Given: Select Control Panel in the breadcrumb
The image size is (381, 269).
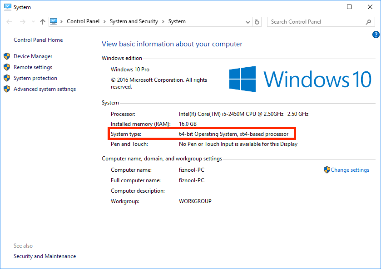Looking at the screenshot, I should pos(83,21).
